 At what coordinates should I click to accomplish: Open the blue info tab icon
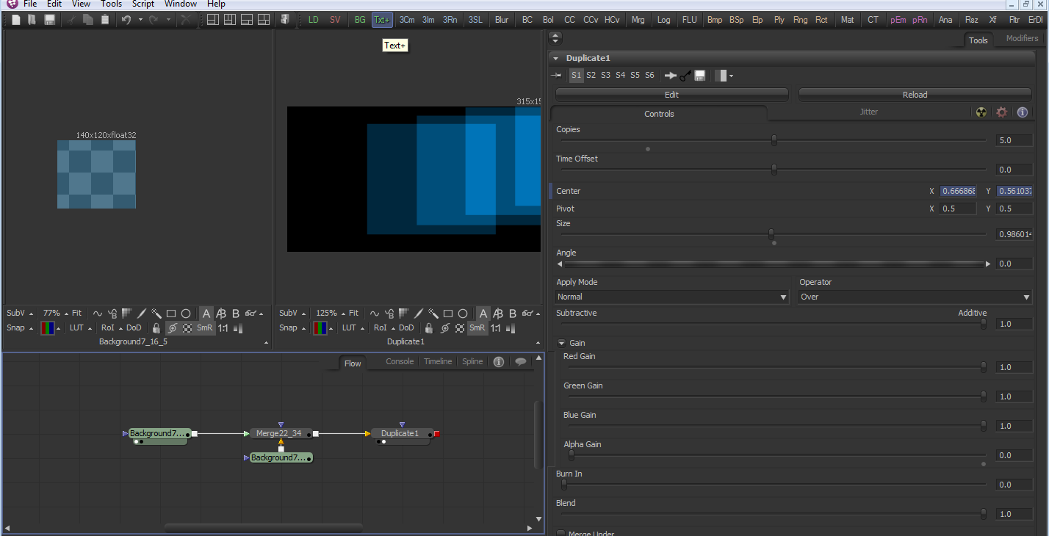[x=1022, y=112]
